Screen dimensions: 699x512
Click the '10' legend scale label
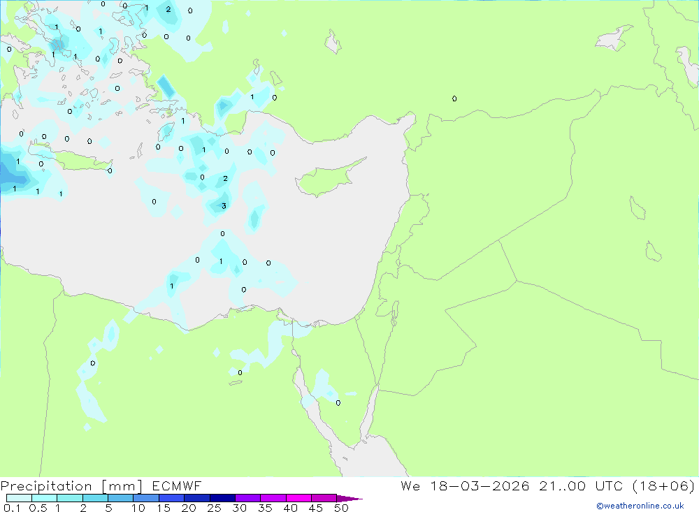pyautogui.click(x=138, y=508)
